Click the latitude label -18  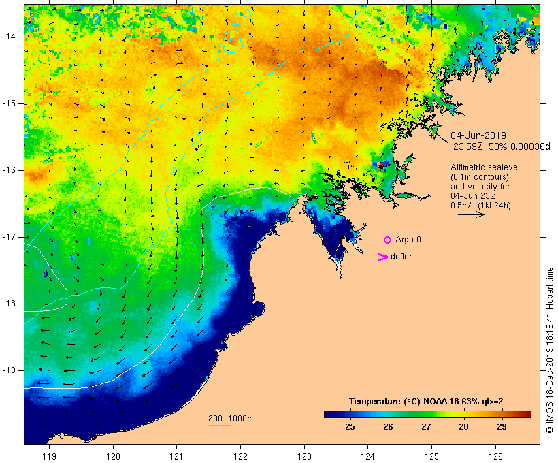click(9, 304)
